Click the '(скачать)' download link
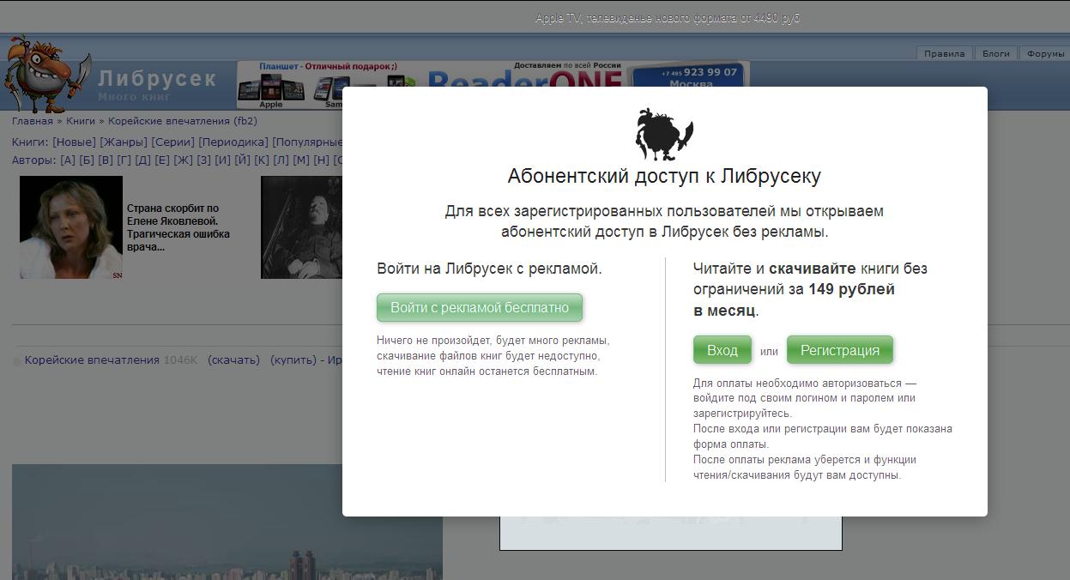1070x580 pixels. (233, 360)
